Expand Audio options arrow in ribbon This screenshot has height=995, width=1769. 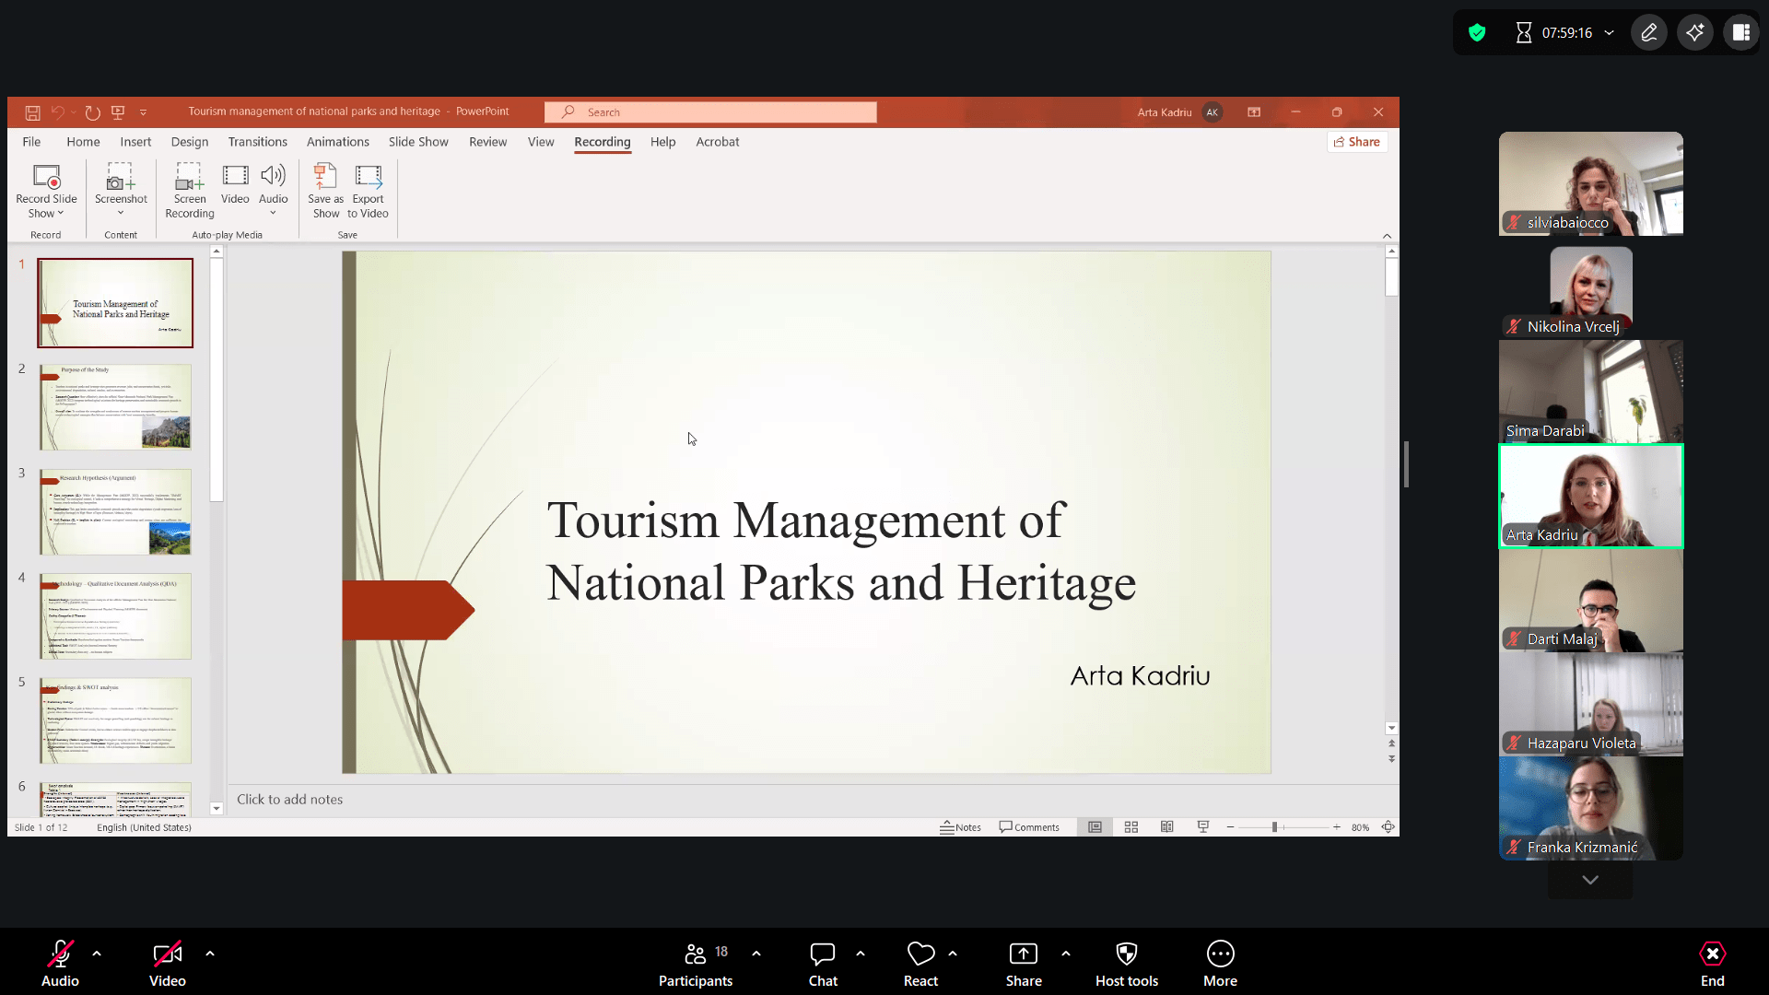coord(273,214)
